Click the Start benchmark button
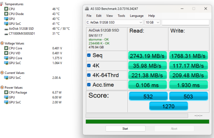Screen dimensions: 214x138 tap(125, 129)
